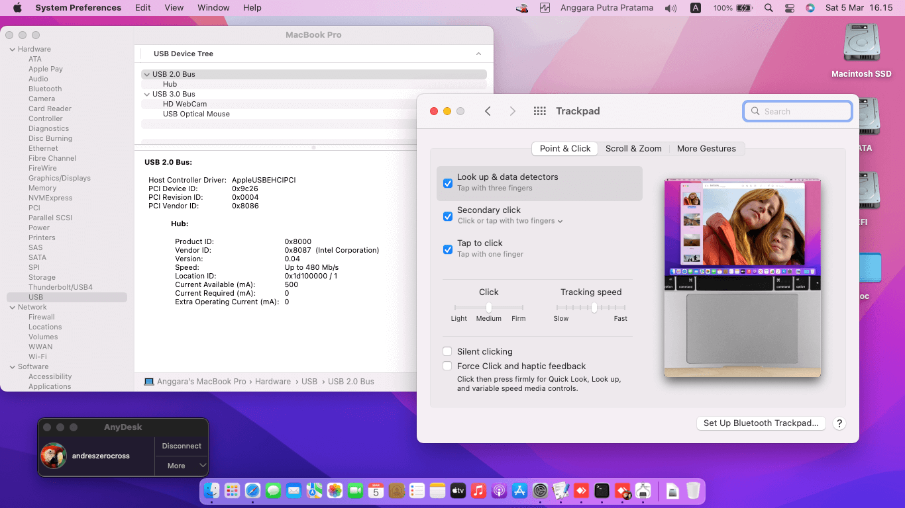Uncheck Look up & data detectors
The width and height of the screenshot is (905, 508).
(x=448, y=183)
